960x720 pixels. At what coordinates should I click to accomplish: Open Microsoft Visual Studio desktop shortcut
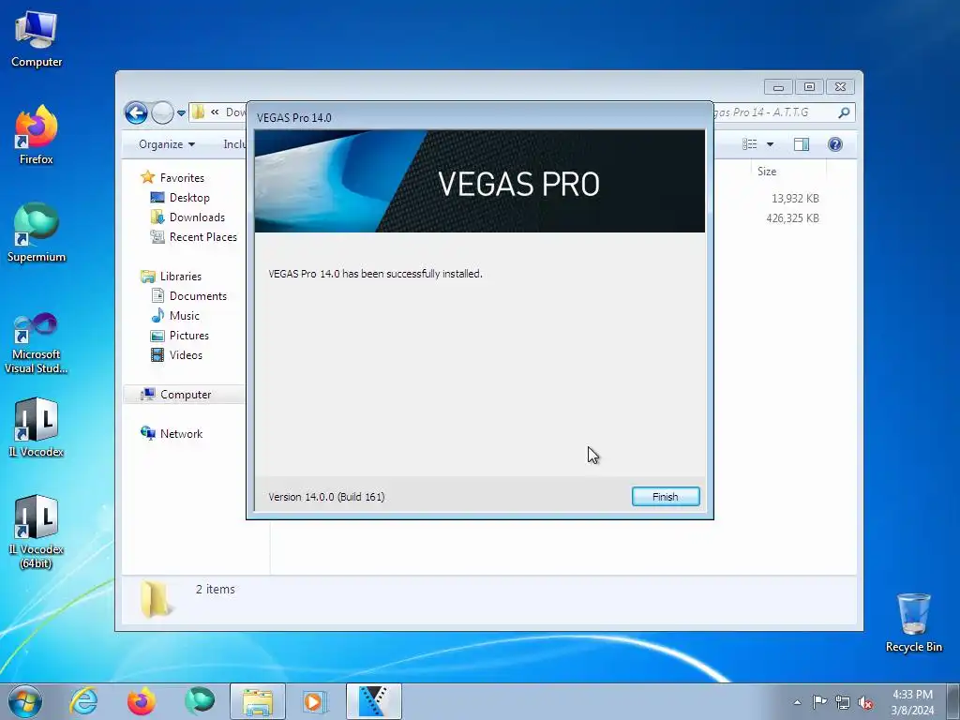tap(37, 343)
